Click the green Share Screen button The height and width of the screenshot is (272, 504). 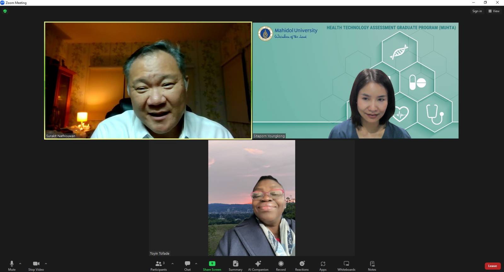pos(212,266)
